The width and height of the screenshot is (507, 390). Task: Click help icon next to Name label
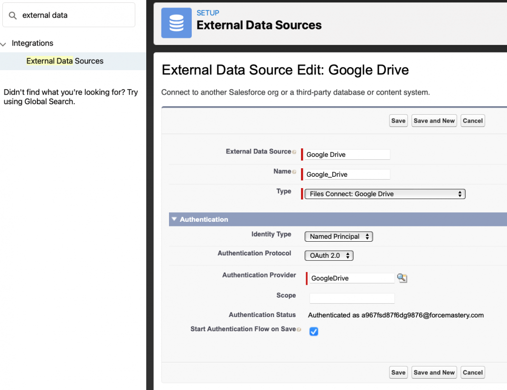coord(294,172)
